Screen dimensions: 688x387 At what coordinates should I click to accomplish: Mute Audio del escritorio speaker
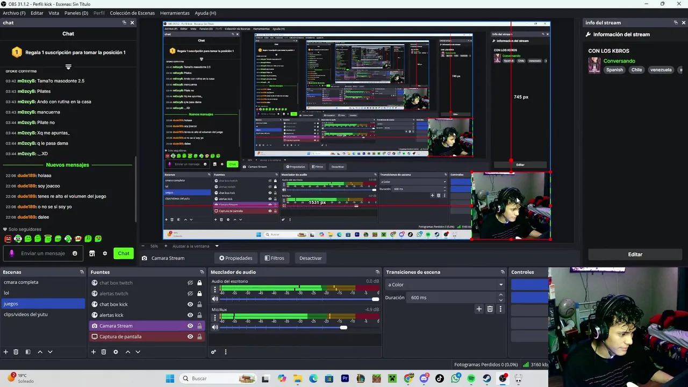pyautogui.click(x=215, y=299)
